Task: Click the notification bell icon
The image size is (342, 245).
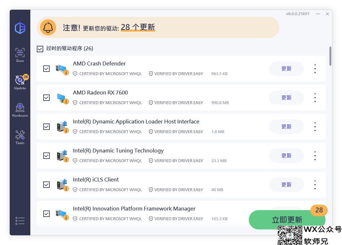Action: 48,27
